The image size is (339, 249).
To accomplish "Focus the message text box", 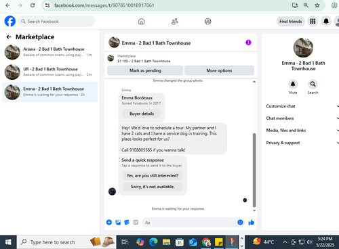I will (x=191, y=223).
